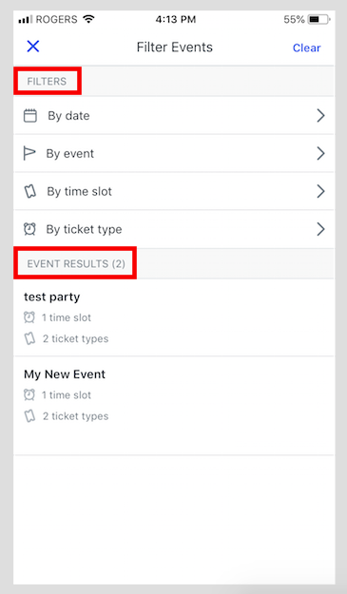
Task: Close the Filter Events screen with X
Action: click(33, 47)
